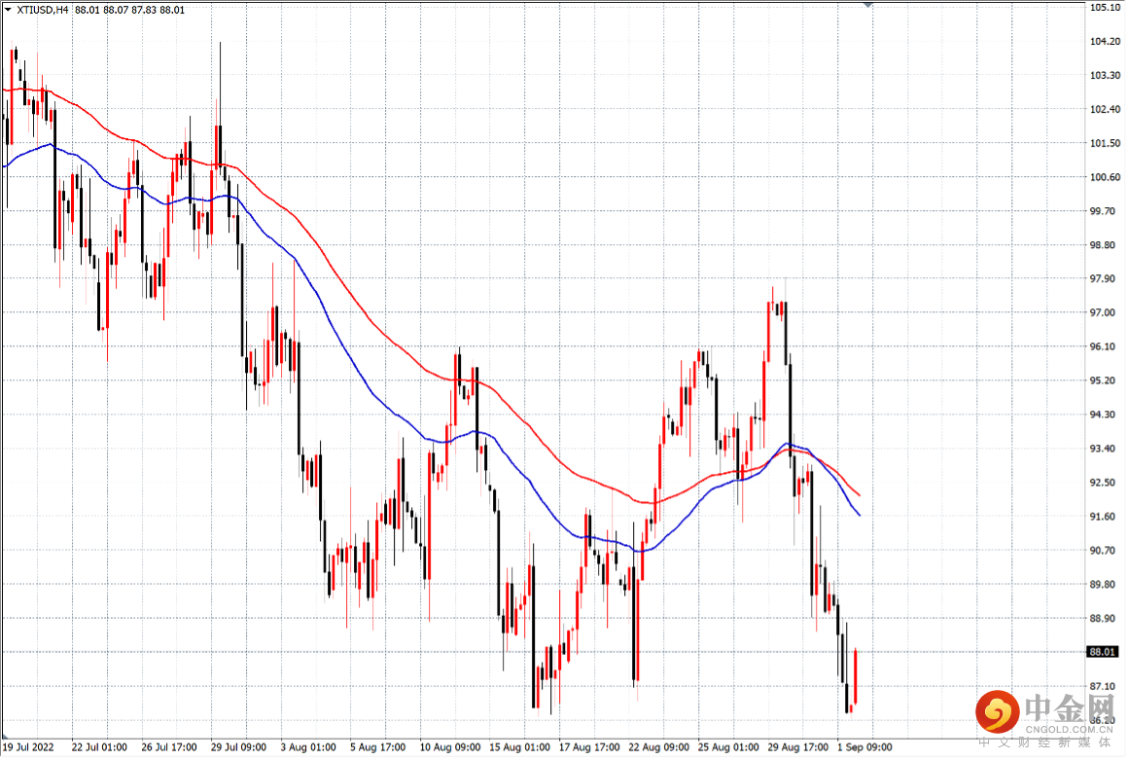1128x760 pixels.
Task: Click the 25 Aug 01:00 time label
Action: [x=728, y=747]
